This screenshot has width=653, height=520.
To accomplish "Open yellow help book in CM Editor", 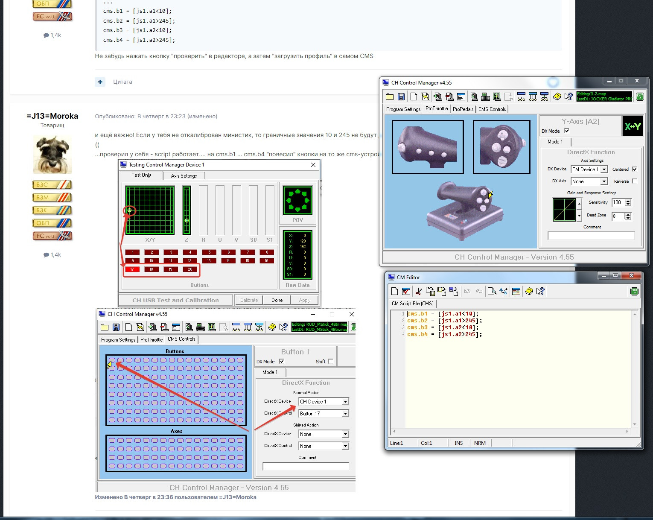I will [x=529, y=291].
